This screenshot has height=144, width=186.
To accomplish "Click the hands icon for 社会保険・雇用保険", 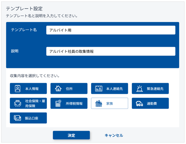I will (x=17, y=104).
